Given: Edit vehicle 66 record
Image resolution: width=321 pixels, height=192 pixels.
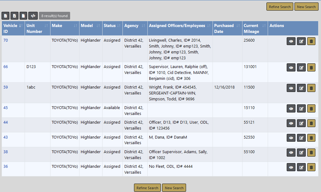Looking at the screenshot, I should pyautogui.click(x=301, y=67).
